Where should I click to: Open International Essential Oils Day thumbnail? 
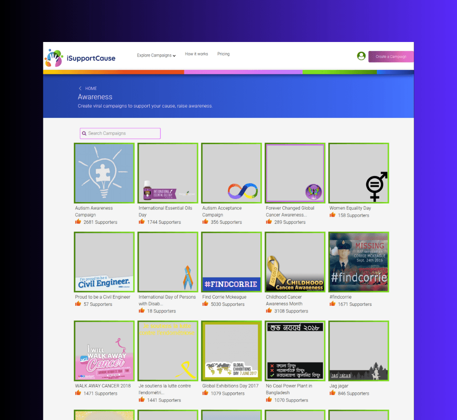tap(168, 173)
